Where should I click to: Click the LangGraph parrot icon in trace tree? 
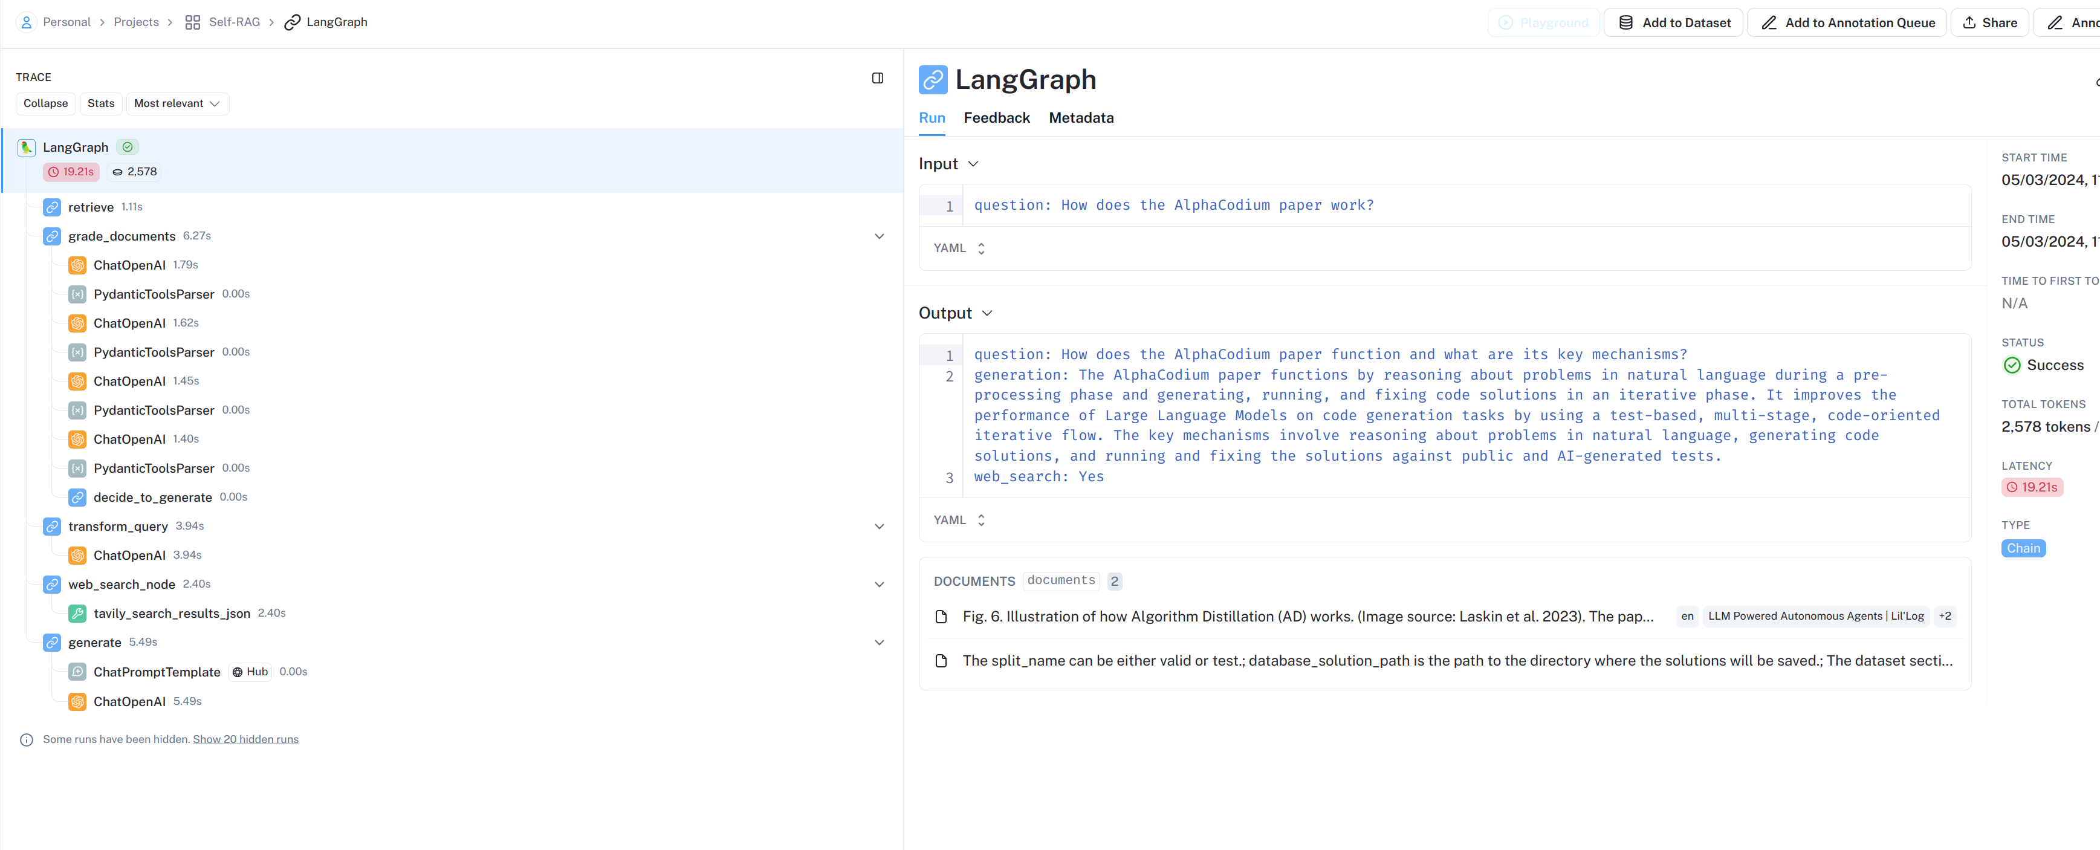pyautogui.click(x=26, y=148)
